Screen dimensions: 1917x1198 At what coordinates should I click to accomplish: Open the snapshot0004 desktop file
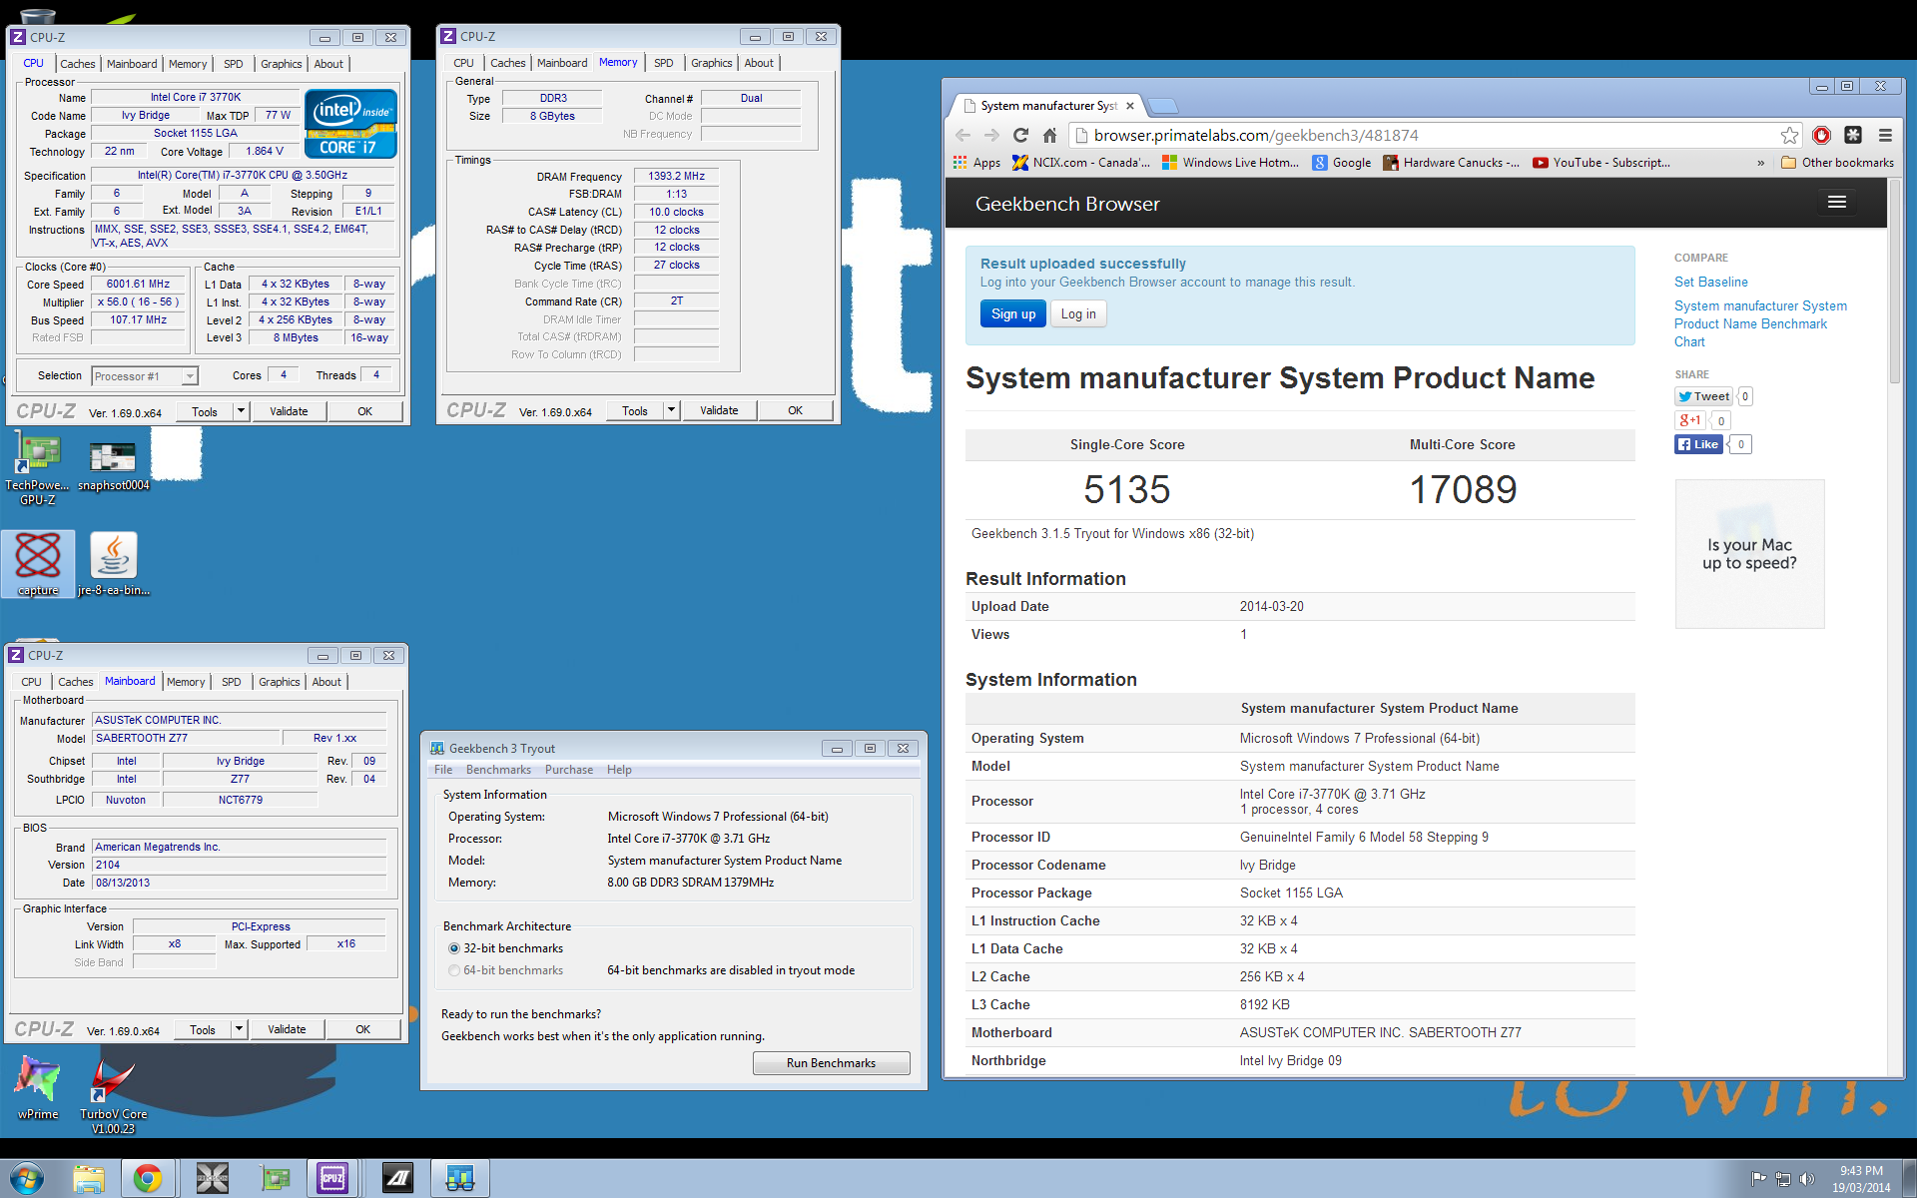pyautogui.click(x=113, y=464)
